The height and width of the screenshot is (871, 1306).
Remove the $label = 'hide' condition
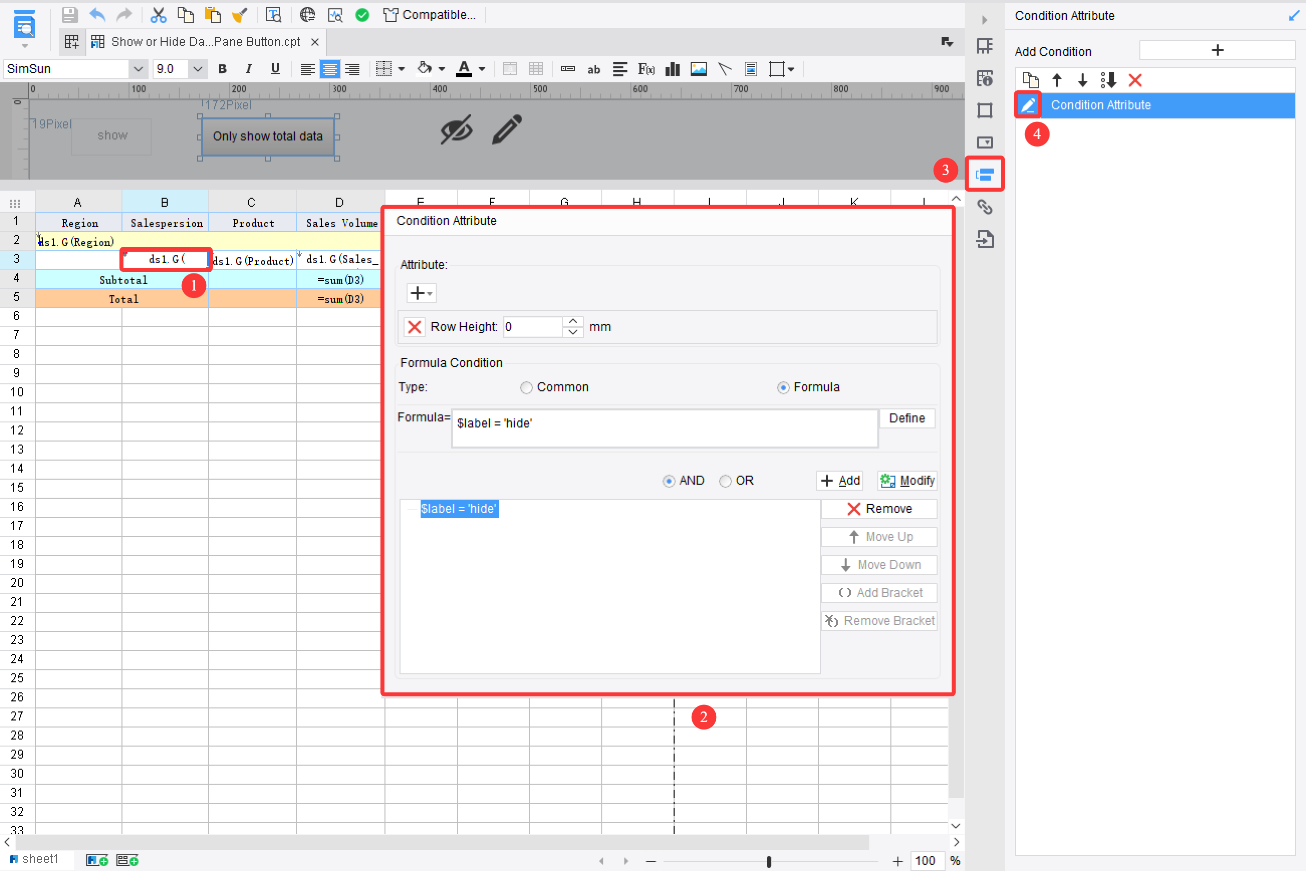click(878, 508)
